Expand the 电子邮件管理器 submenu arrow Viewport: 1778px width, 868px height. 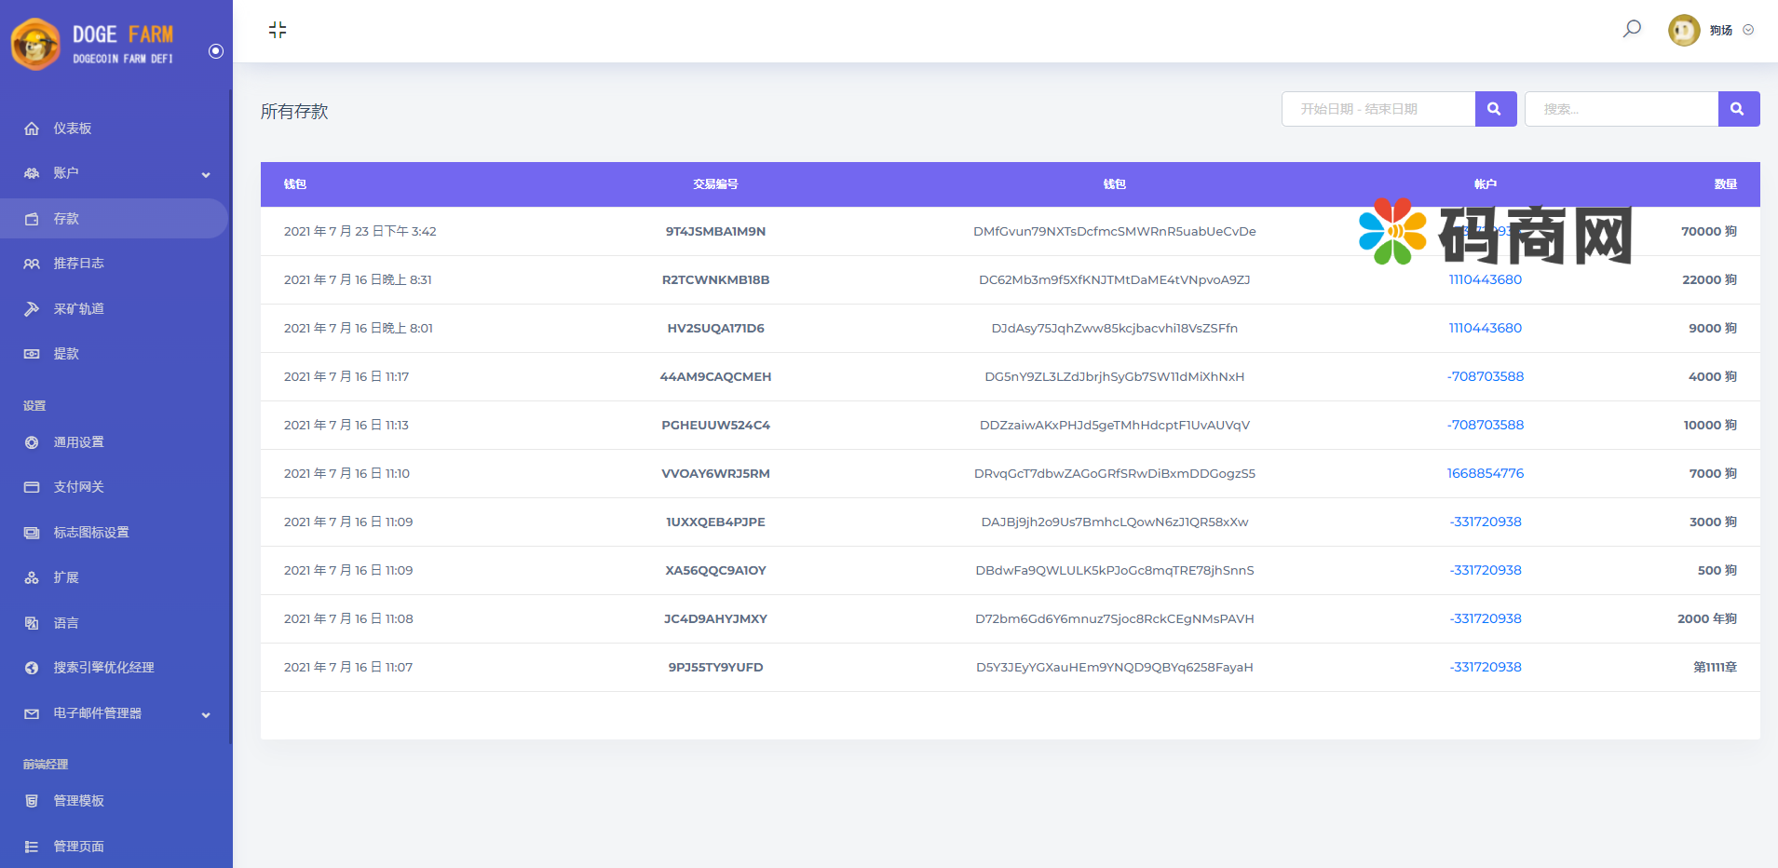pyautogui.click(x=206, y=714)
